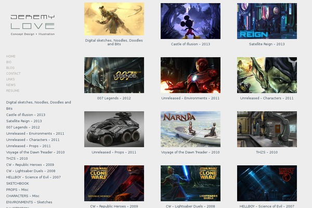Image resolution: width=312 pixels, height=208 pixels.
Task: Open sidebar link 007 Legends – 2012
Action: [x=23, y=127]
